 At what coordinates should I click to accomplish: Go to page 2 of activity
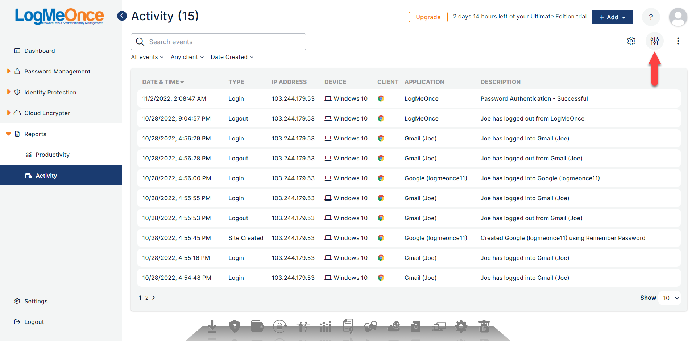click(147, 298)
